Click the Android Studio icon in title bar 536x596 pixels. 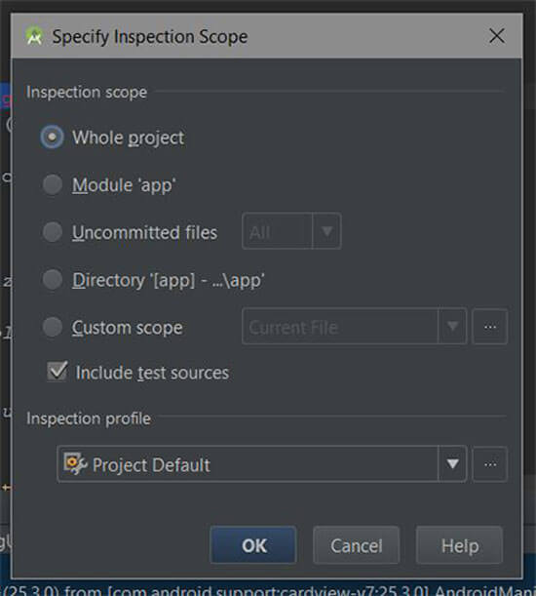coord(34,36)
